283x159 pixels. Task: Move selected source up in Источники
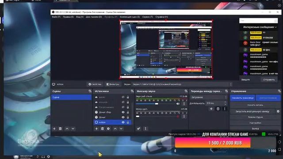pyautogui.click(x=115, y=129)
